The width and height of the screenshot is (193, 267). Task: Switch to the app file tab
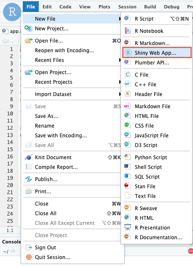(11, 31)
